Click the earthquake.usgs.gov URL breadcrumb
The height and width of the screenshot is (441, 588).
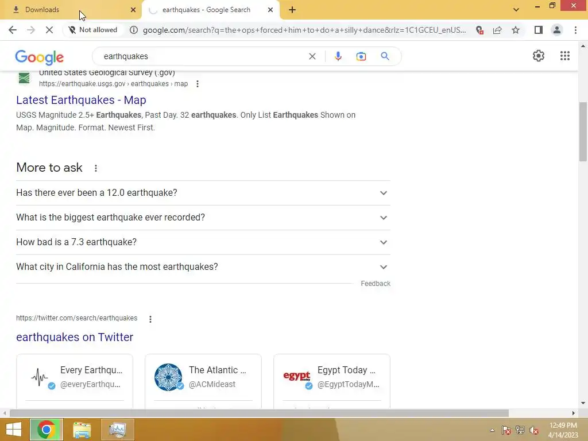tap(113, 84)
